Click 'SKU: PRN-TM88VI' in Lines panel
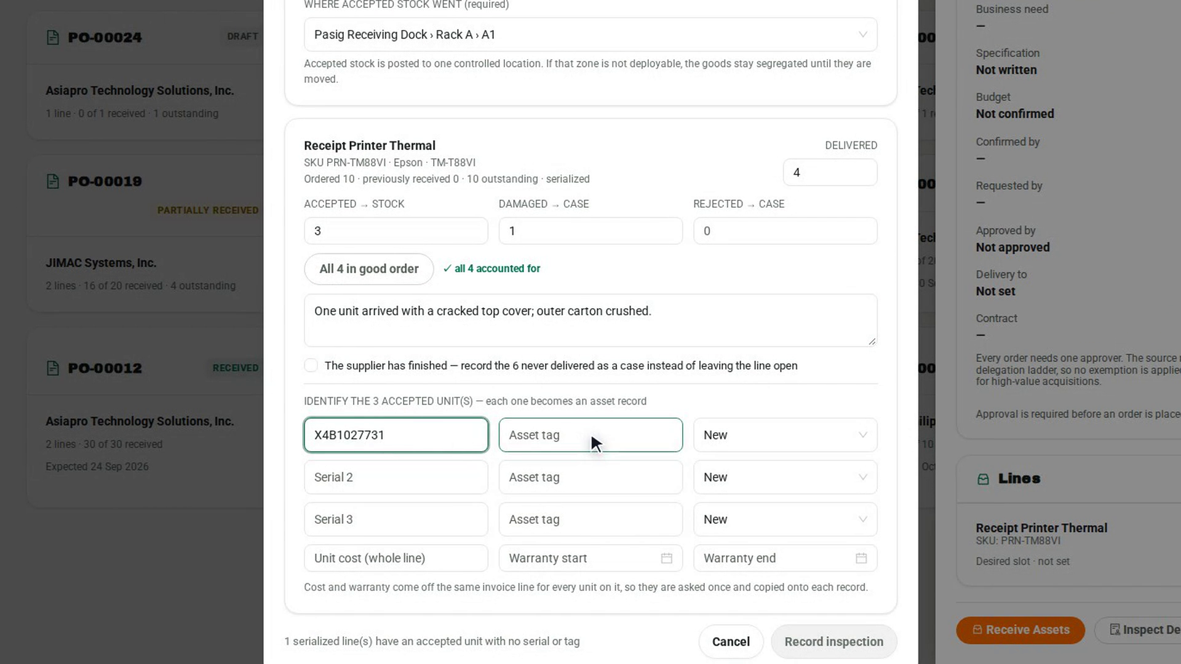 tap(1018, 541)
